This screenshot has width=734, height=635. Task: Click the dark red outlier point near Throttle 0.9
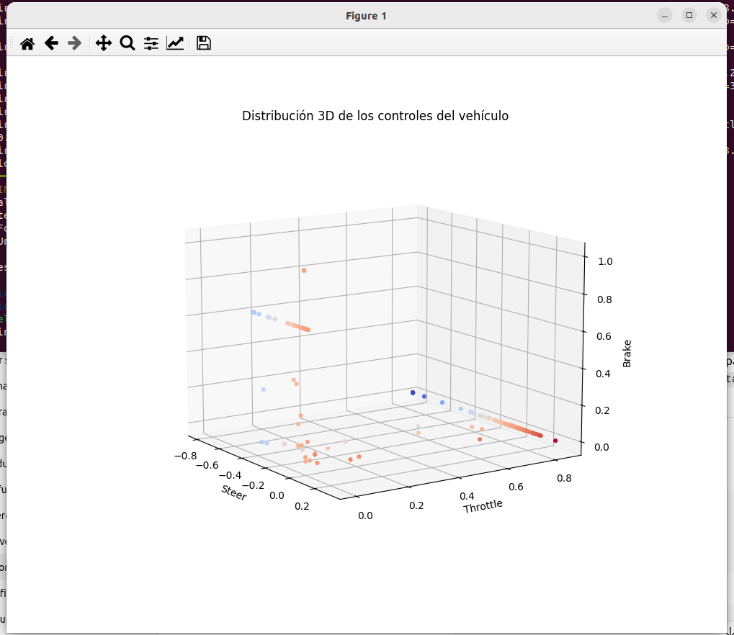click(555, 439)
